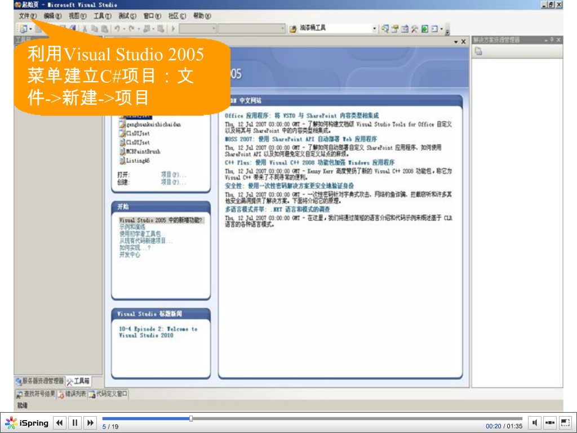Auto-hide the Solution Explorer panel with pin

point(552,40)
